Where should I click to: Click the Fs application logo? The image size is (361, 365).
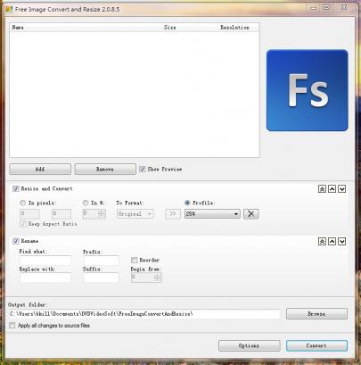(x=308, y=90)
